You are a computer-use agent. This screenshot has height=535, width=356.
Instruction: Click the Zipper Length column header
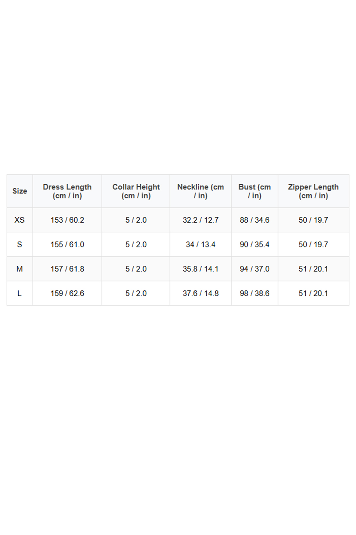[x=313, y=191]
